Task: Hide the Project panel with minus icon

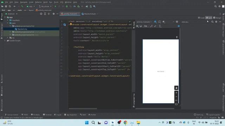Action: [57, 14]
